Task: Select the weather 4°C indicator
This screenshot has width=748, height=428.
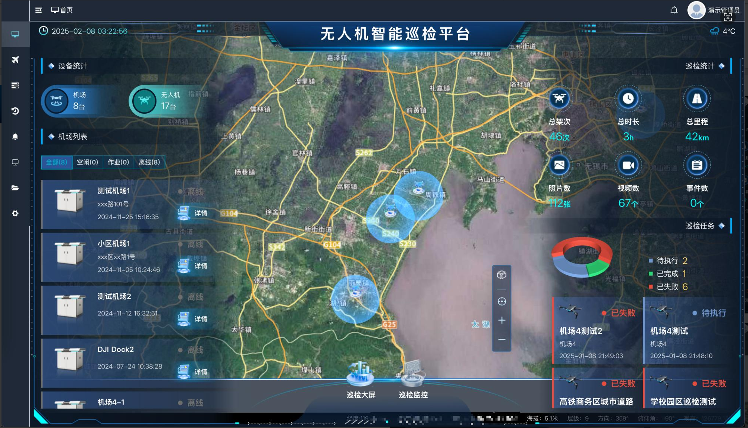Action: click(x=723, y=31)
